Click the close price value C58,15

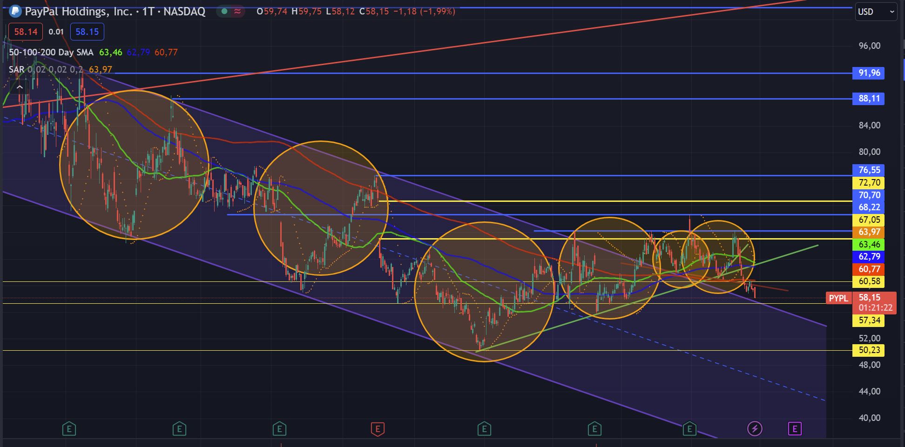pos(374,11)
